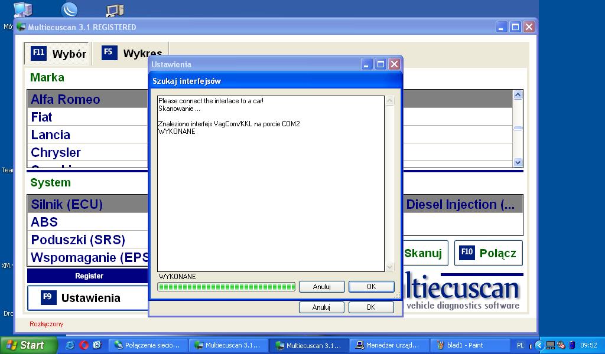The image size is (605, 354).
Task: Open the desktop computer icon top left
Action: pyautogui.click(x=22, y=9)
